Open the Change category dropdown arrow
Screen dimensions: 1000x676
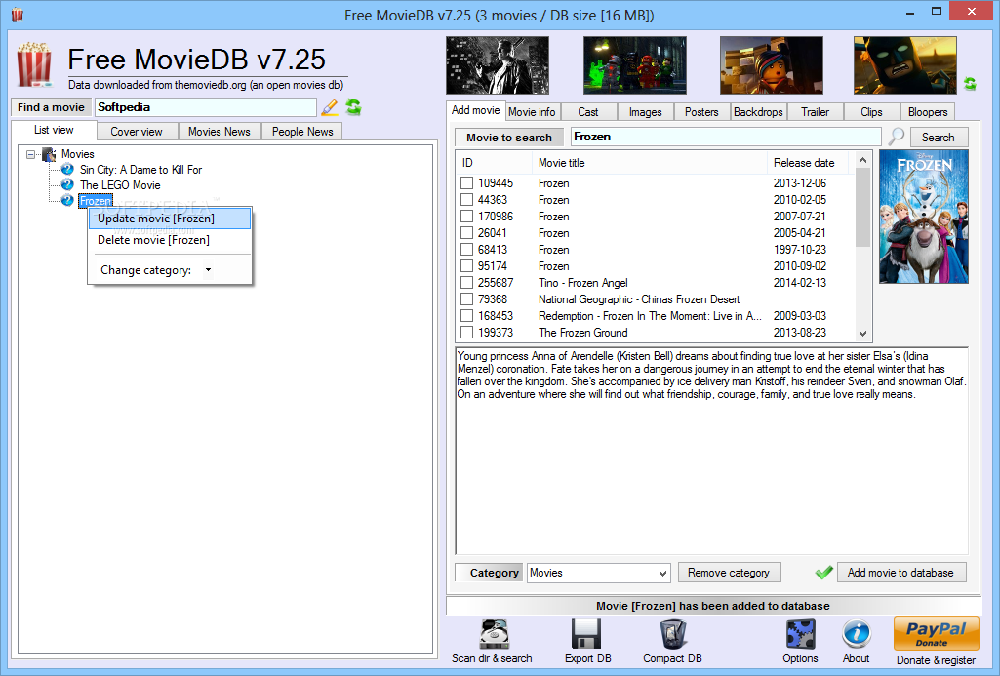tap(208, 270)
